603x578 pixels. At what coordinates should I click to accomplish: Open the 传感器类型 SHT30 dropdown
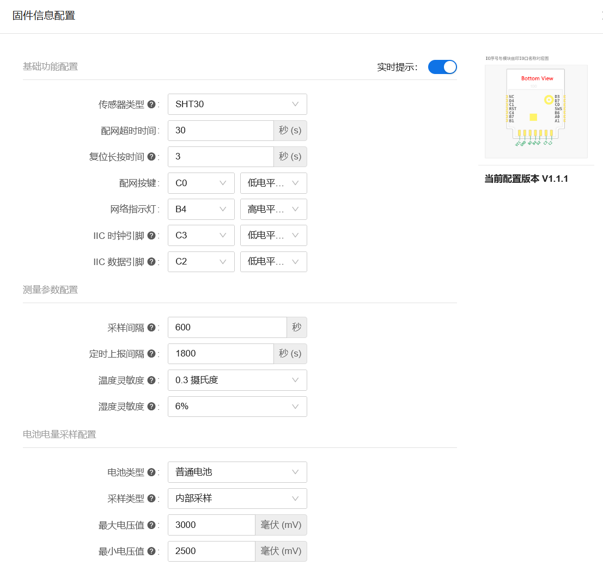(x=237, y=104)
